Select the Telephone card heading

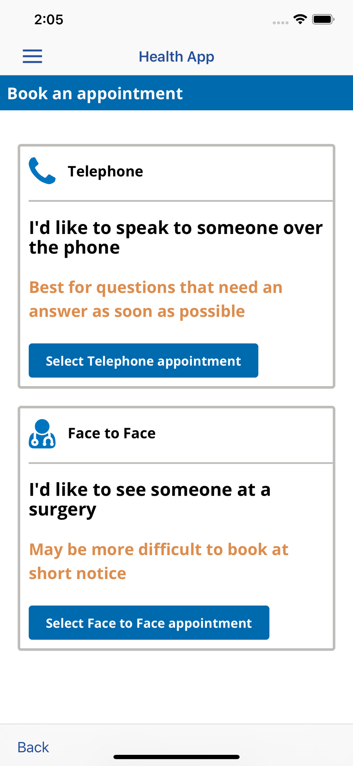coord(105,171)
